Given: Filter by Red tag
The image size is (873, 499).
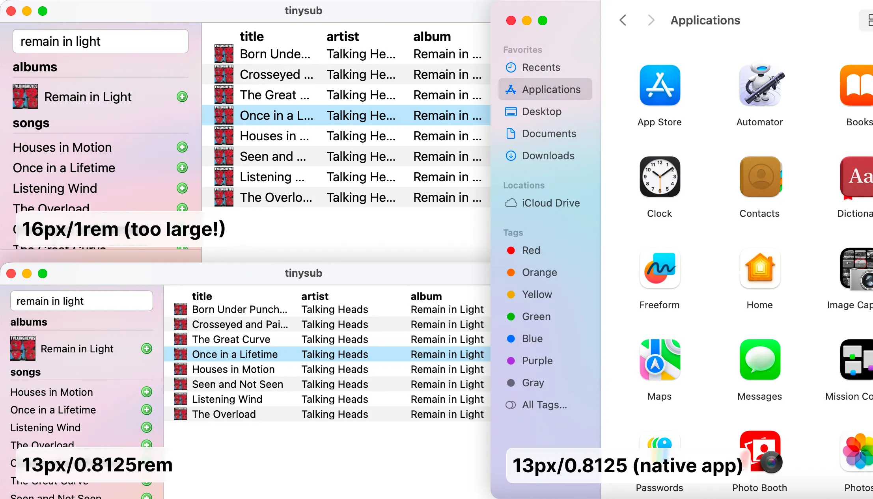Looking at the screenshot, I should pyautogui.click(x=545, y=250).
